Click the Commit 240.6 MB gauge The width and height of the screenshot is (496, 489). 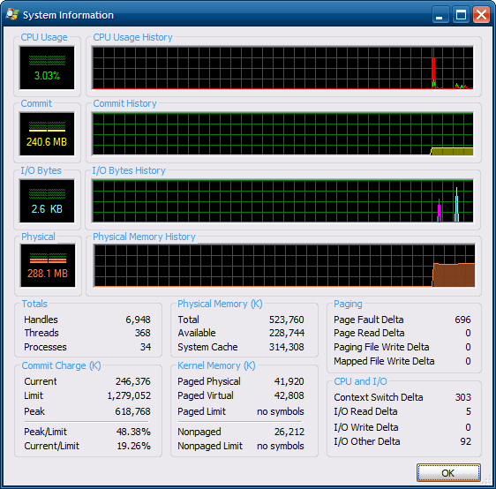tap(47, 134)
